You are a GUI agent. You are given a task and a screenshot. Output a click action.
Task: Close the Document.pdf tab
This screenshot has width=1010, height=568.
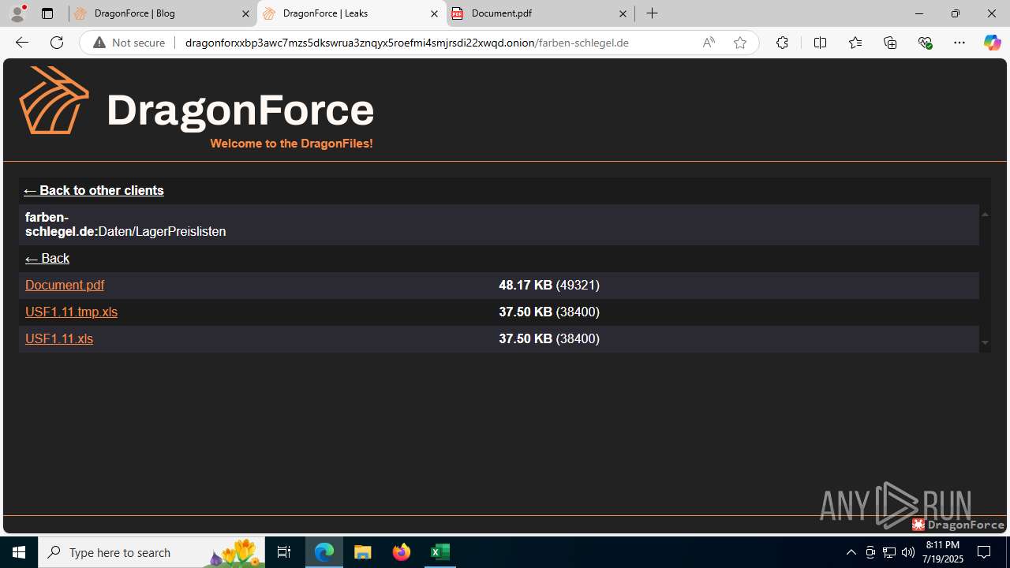click(623, 13)
